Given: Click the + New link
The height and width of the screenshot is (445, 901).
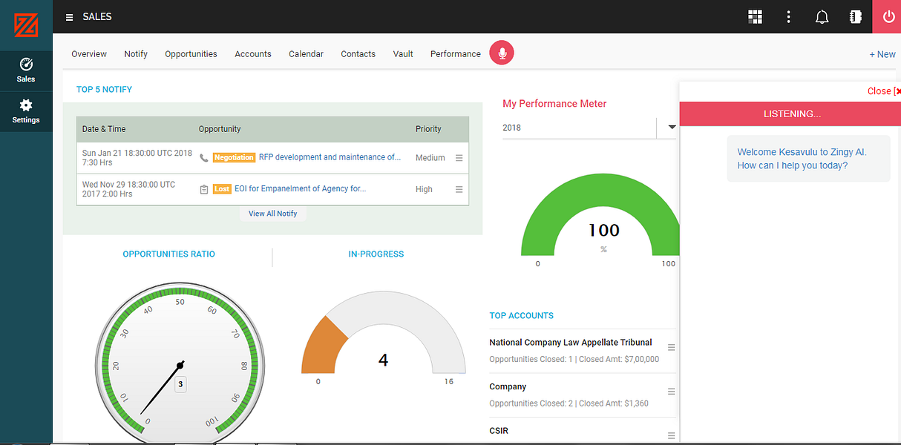Looking at the screenshot, I should point(882,54).
